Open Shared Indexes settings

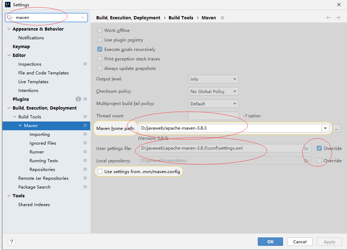pyautogui.click(x=34, y=204)
